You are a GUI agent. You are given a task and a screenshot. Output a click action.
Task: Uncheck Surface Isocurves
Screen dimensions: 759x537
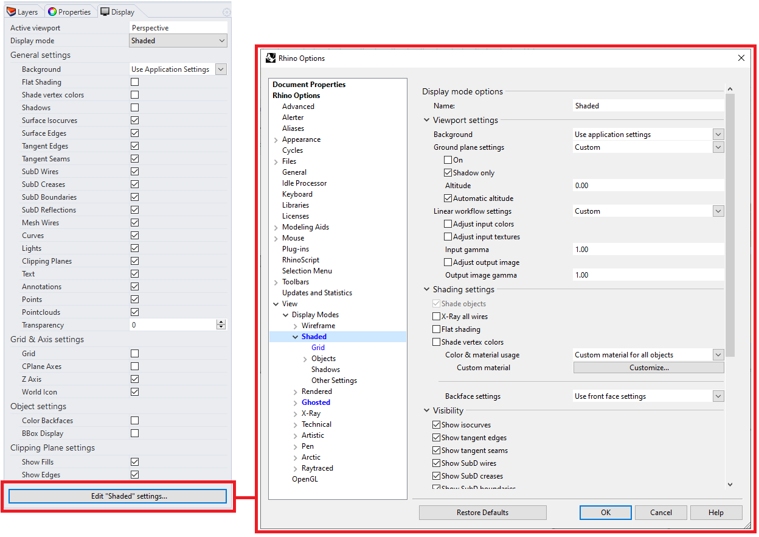coord(134,121)
